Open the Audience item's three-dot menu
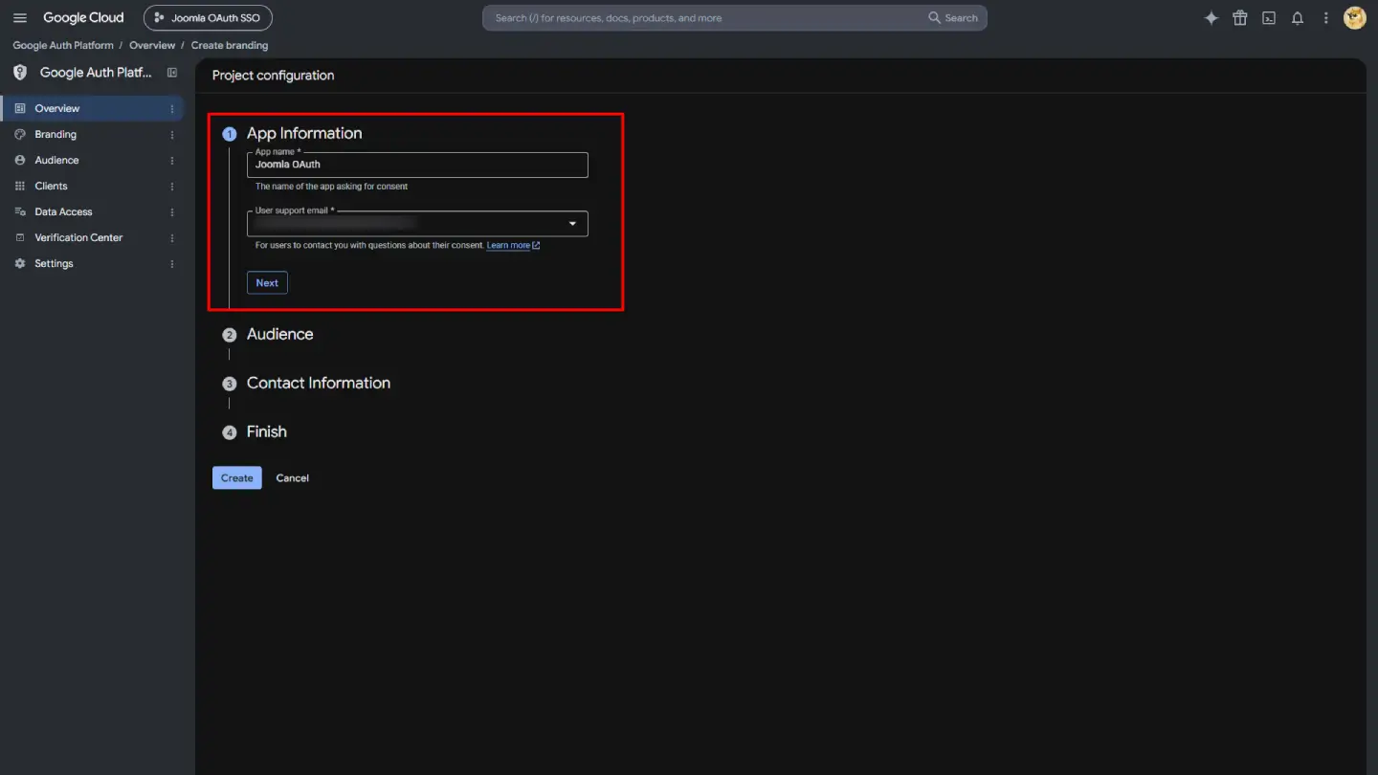 (x=172, y=161)
